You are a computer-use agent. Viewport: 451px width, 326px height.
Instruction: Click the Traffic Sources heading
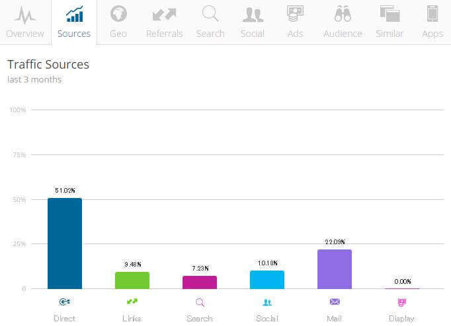pos(48,64)
